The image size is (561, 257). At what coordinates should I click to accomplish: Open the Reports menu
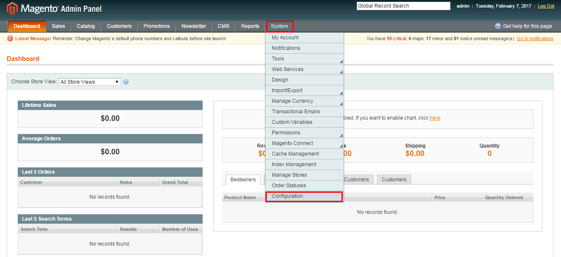(x=250, y=26)
